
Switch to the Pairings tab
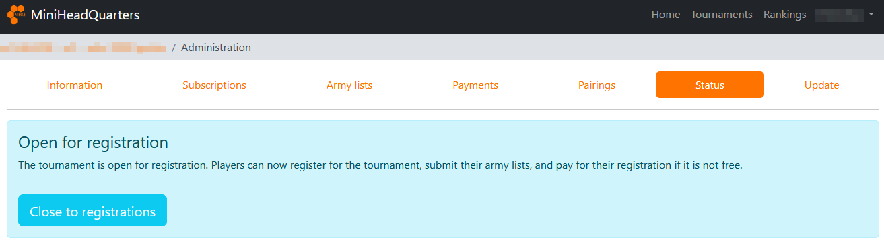click(x=597, y=85)
